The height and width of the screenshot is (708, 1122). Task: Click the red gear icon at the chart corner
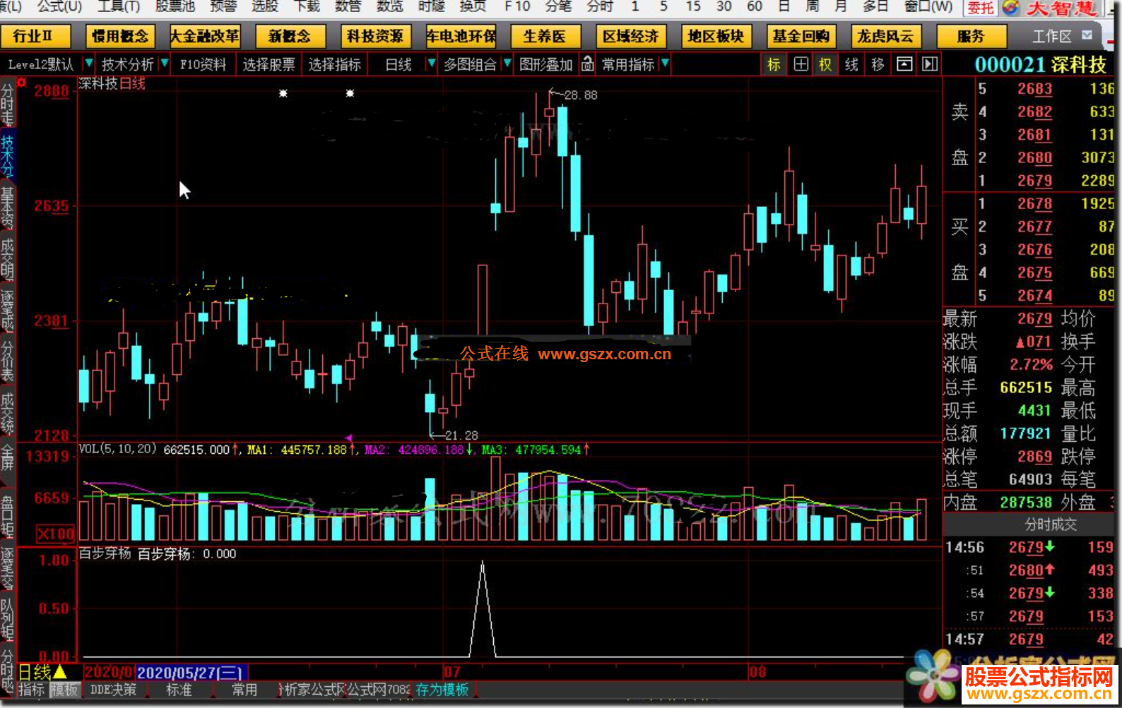pyautogui.click(x=22, y=83)
